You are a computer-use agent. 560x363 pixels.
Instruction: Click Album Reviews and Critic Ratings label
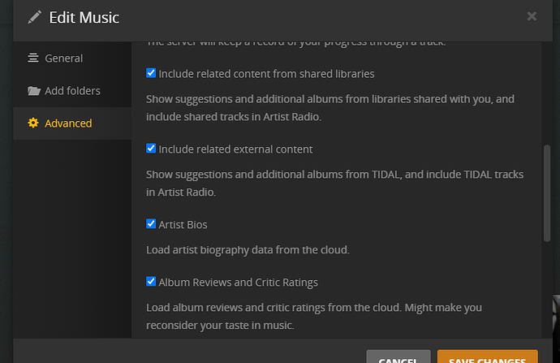coord(238,283)
